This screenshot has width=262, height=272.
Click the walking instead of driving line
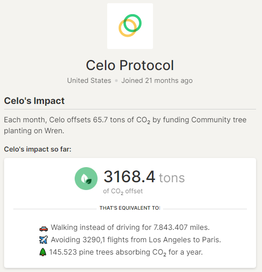(130, 227)
